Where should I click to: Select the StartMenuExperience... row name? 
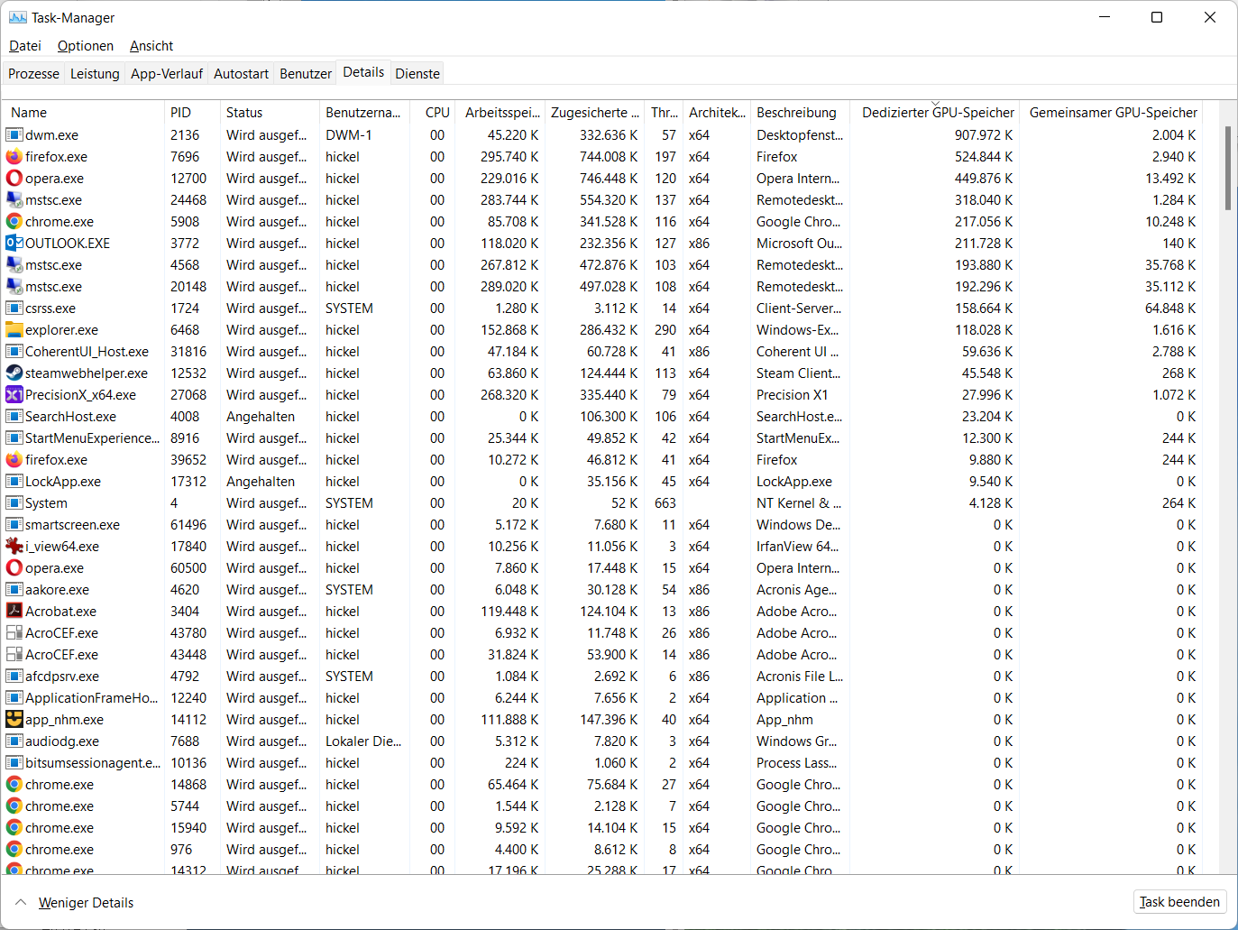point(92,438)
